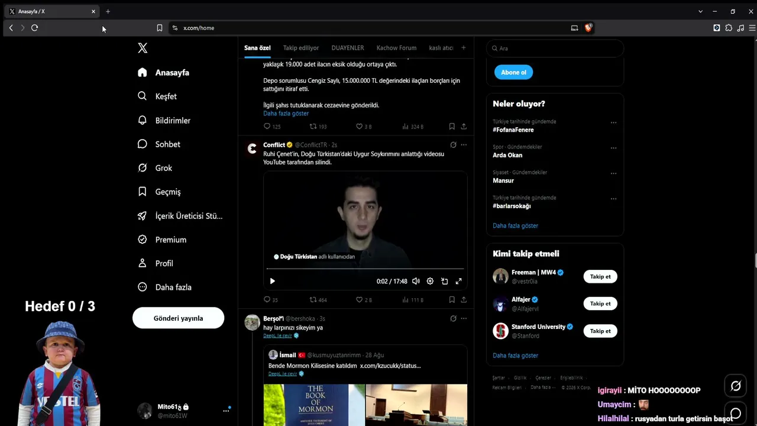757x426 pixels.
Task: Click the X logo in the sidebar
Action: (143, 48)
